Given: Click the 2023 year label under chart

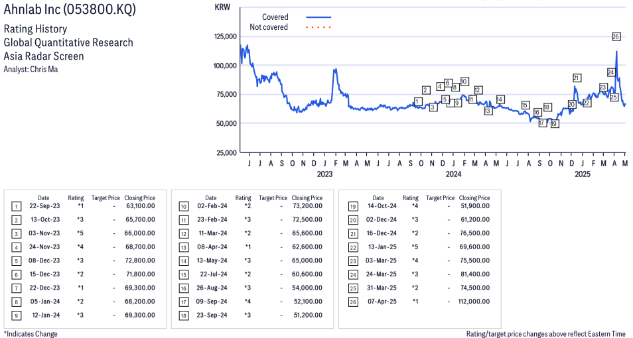Looking at the screenshot, I should pyautogui.click(x=324, y=174).
